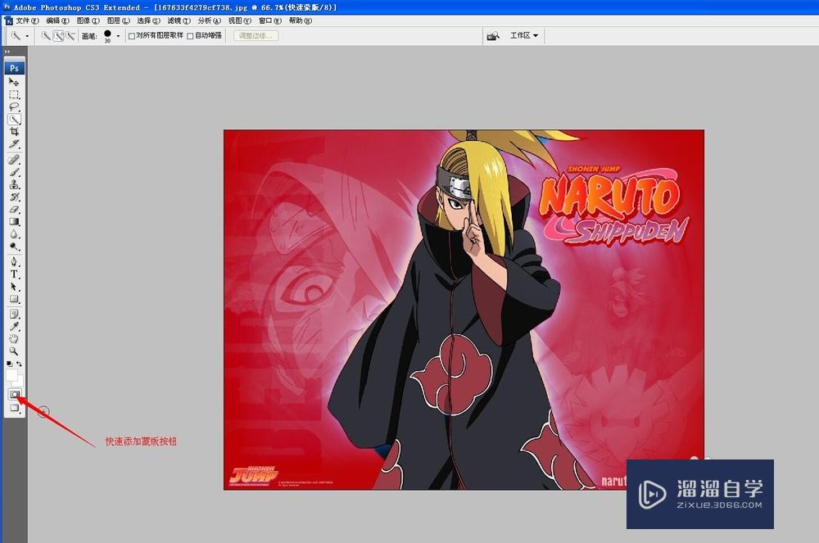This screenshot has width=819, height=543.
Task: Select the Path Selection tool
Action: (14, 287)
